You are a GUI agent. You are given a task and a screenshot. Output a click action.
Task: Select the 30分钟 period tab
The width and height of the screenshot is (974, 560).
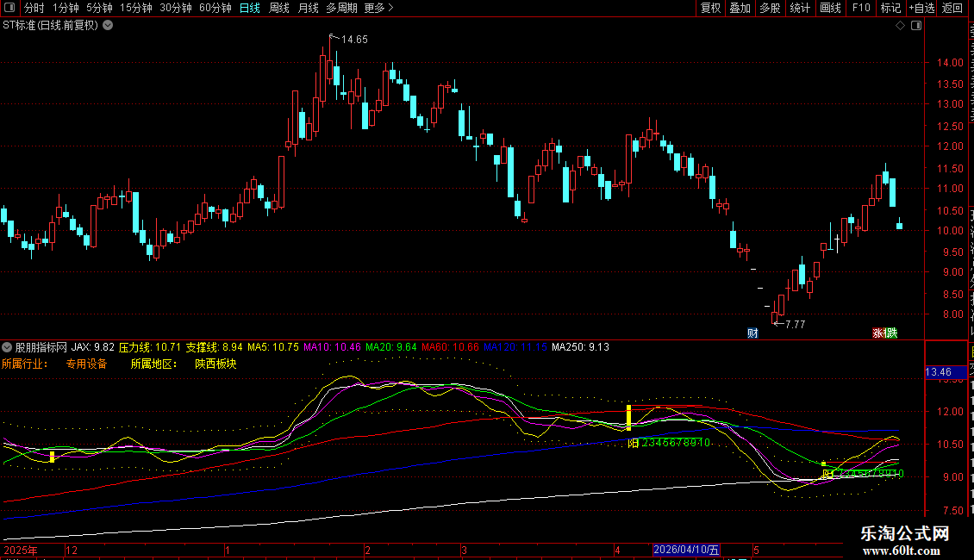(x=175, y=8)
